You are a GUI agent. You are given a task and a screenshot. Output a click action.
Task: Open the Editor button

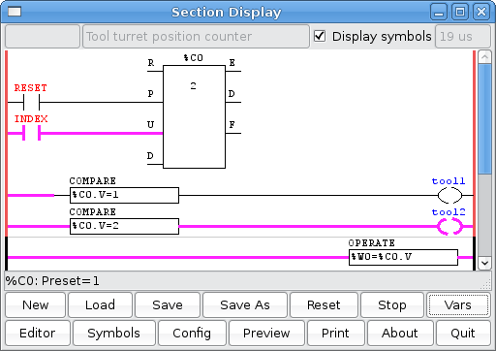pos(38,333)
